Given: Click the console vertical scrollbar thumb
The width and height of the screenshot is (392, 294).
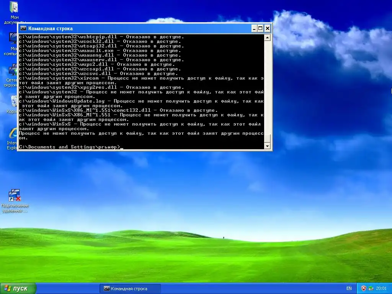Looking at the screenshot, I should click(x=267, y=138).
